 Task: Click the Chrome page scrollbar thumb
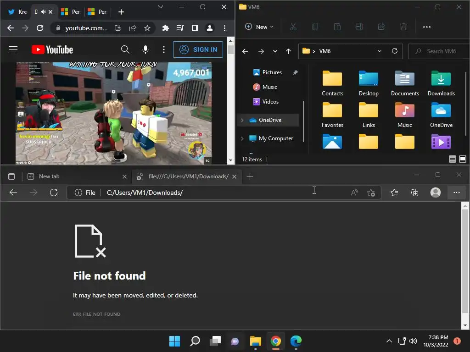pos(230,49)
